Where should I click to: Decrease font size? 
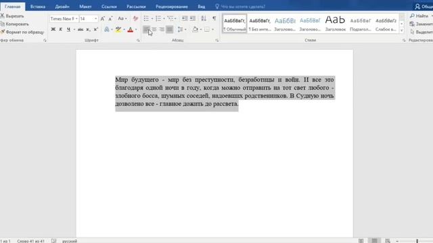click(110, 19)
